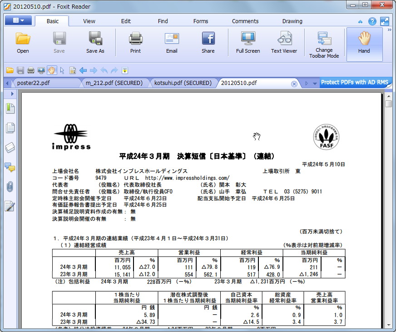This screenshot has height=332, width=396.
Task: Switch to the Comments ribbon tab
Action: (245, 21)
